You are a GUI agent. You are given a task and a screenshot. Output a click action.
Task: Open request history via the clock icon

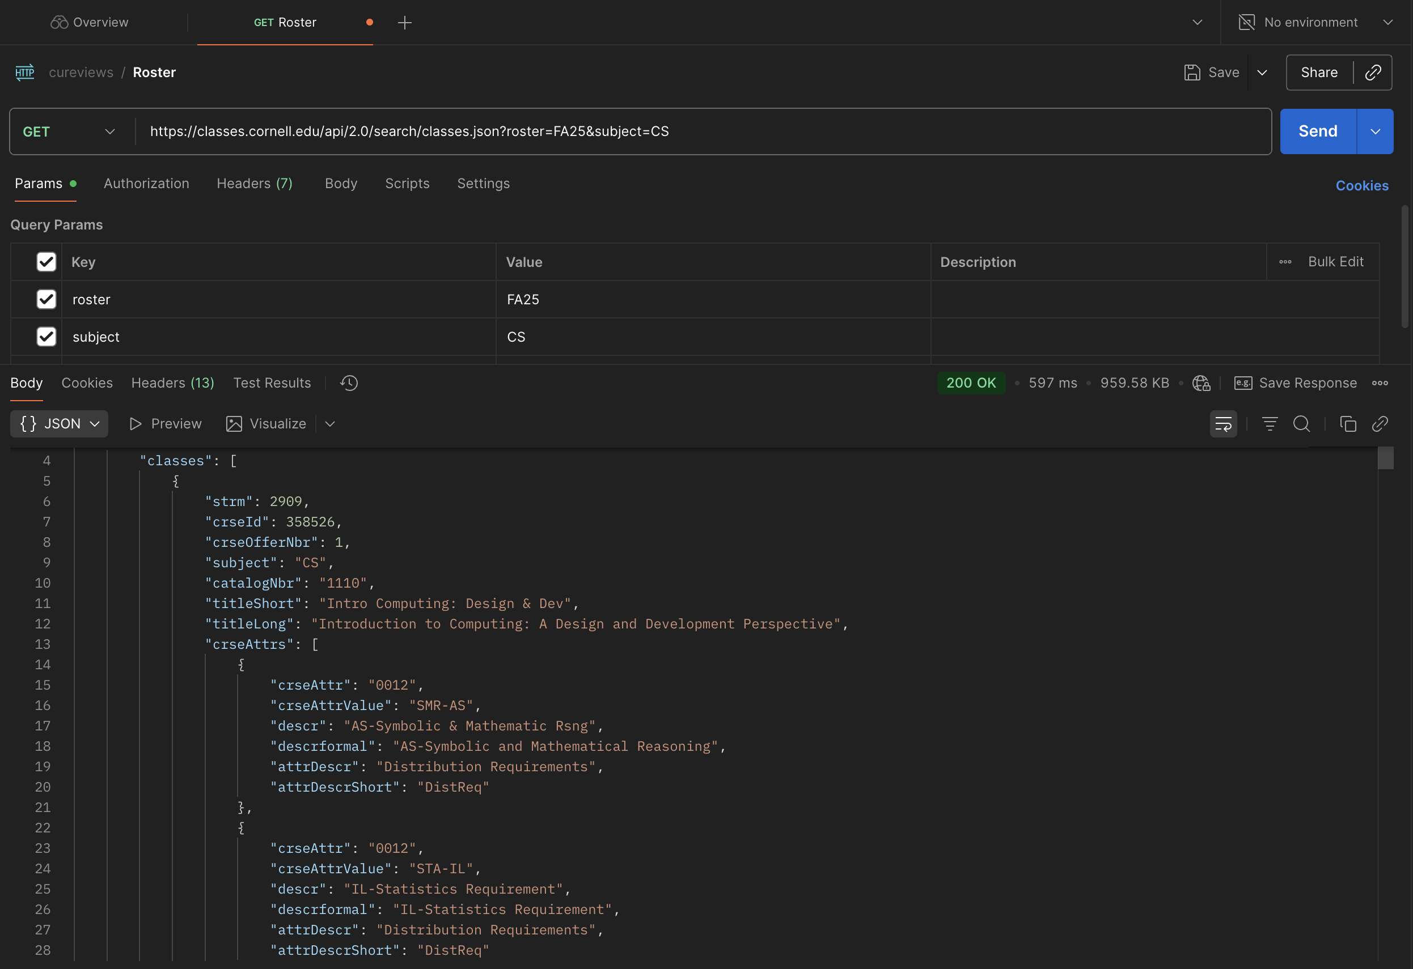[x=348, y=382]
